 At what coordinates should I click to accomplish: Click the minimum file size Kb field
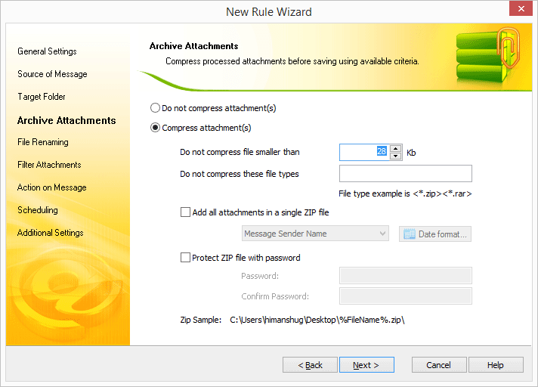click(x=363, y=153)
